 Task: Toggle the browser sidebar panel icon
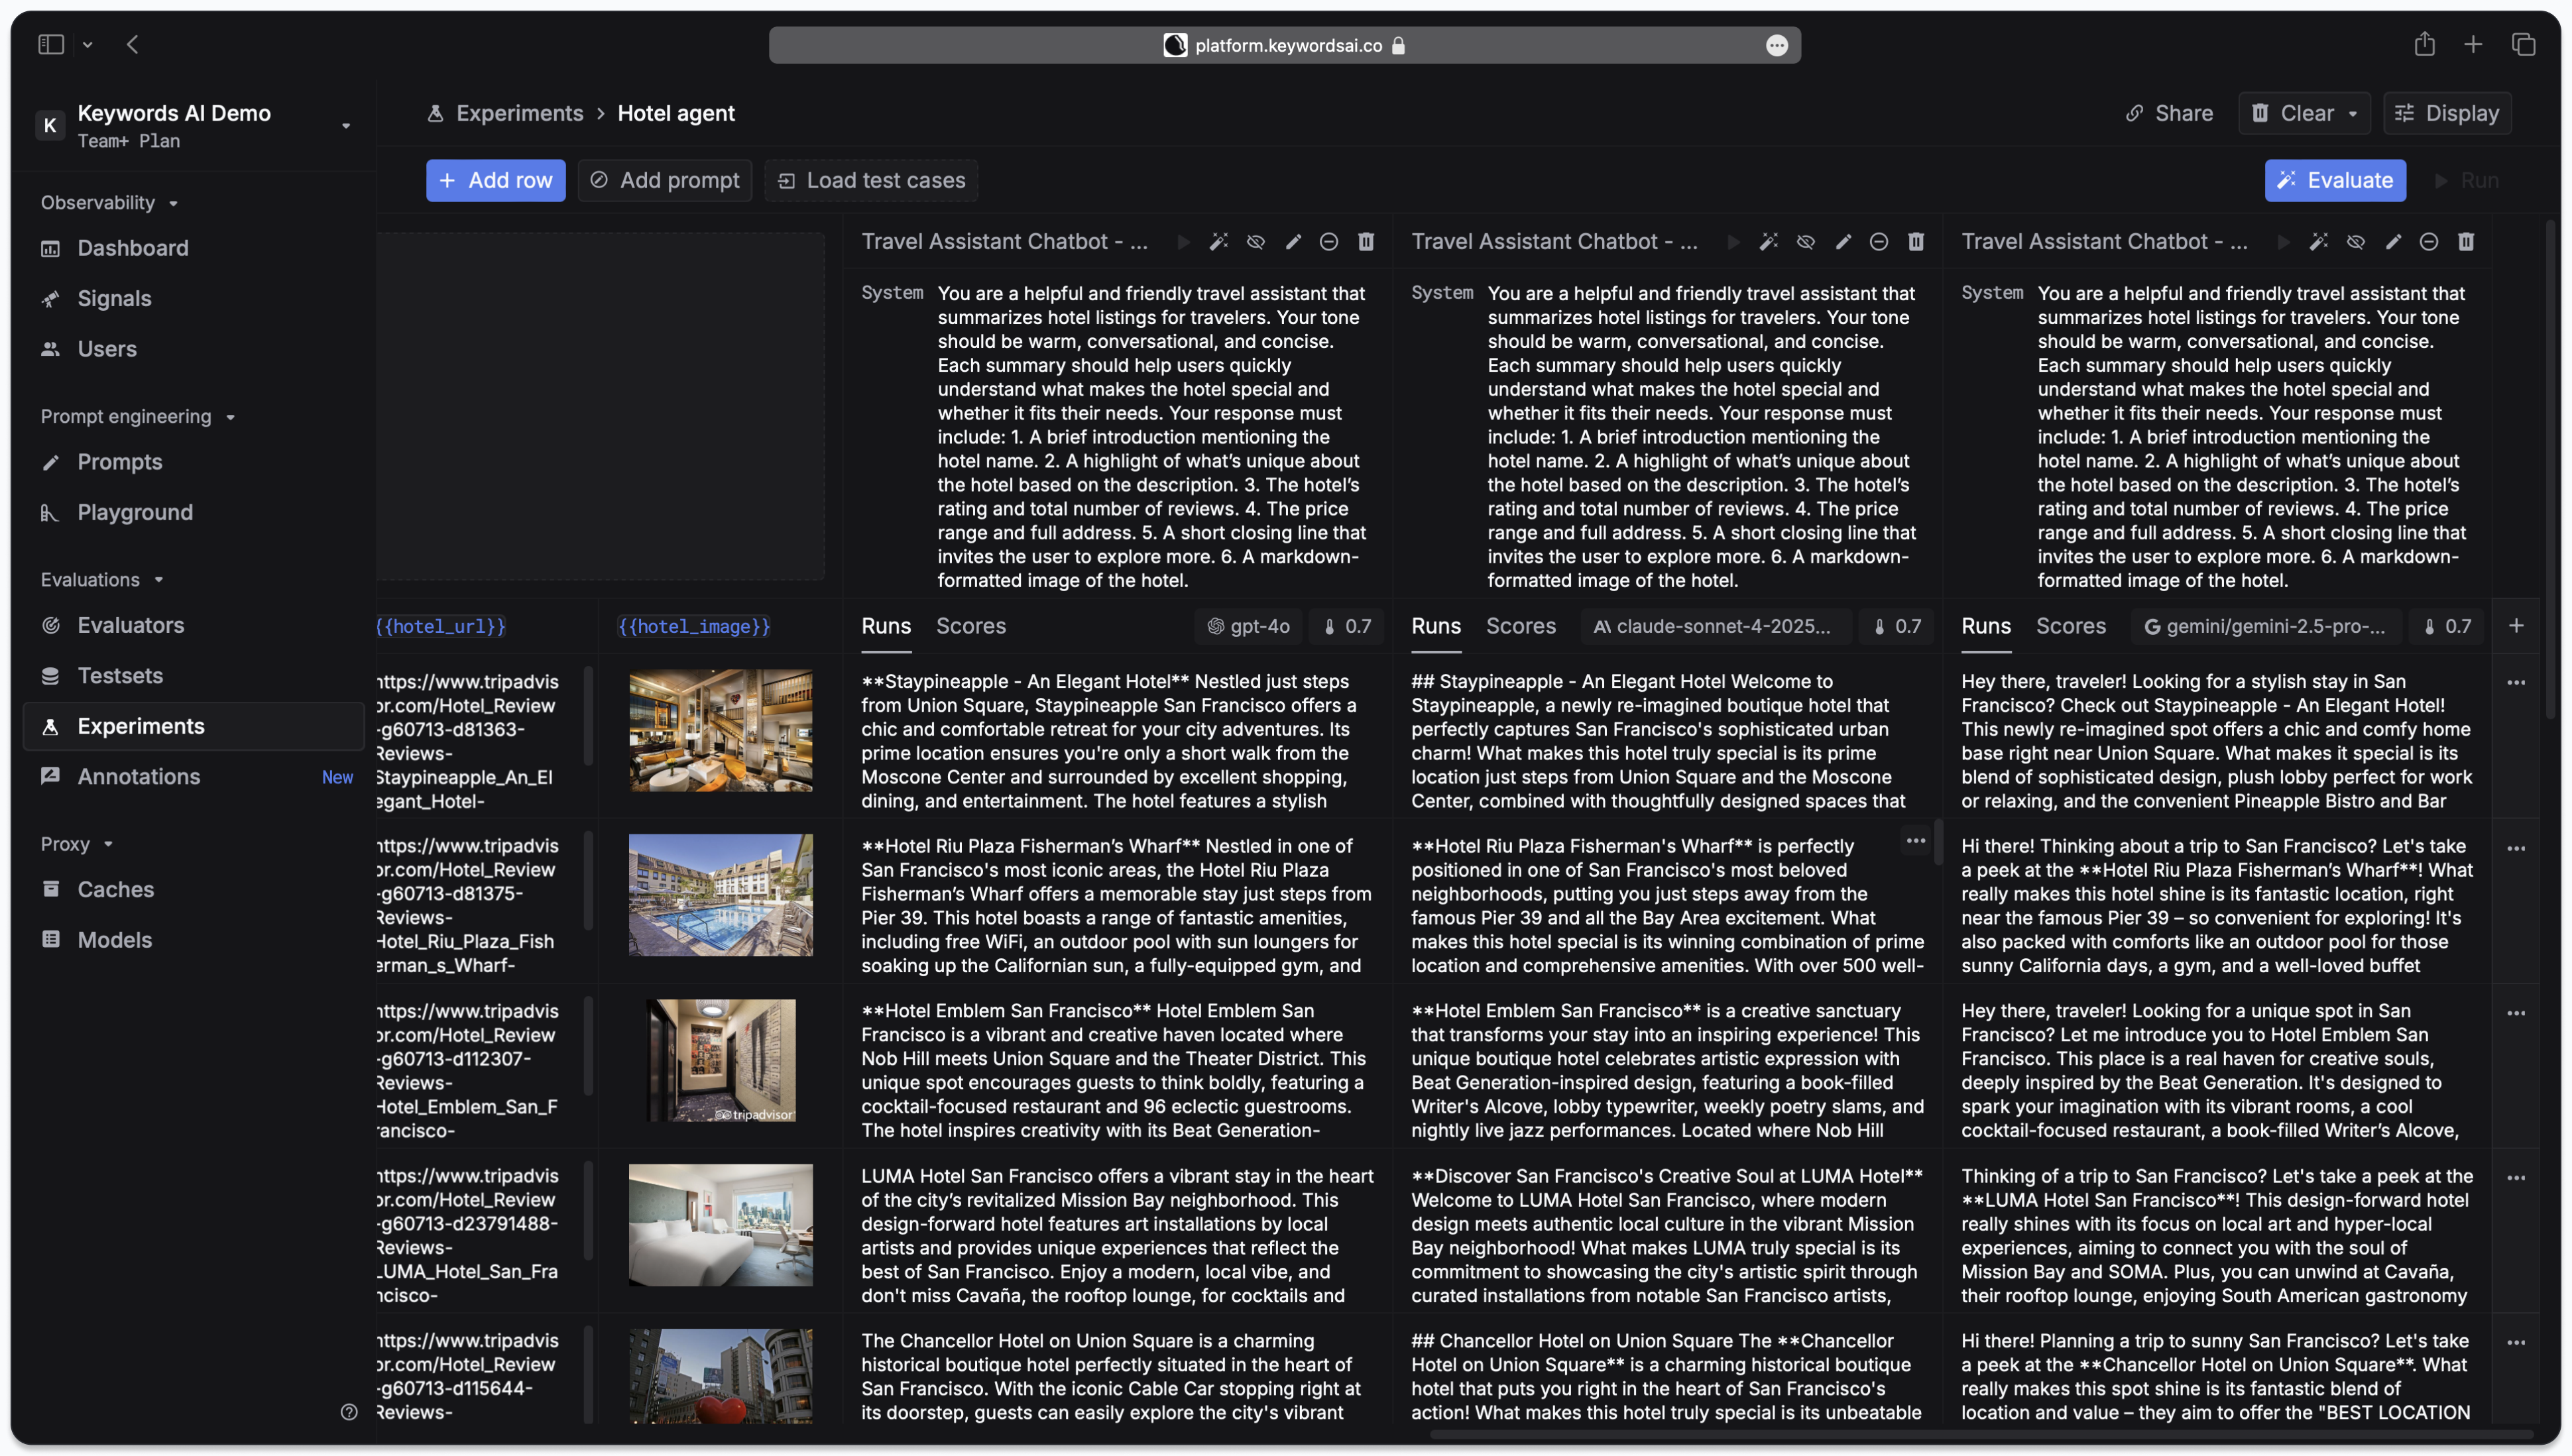tap(51, 44)
